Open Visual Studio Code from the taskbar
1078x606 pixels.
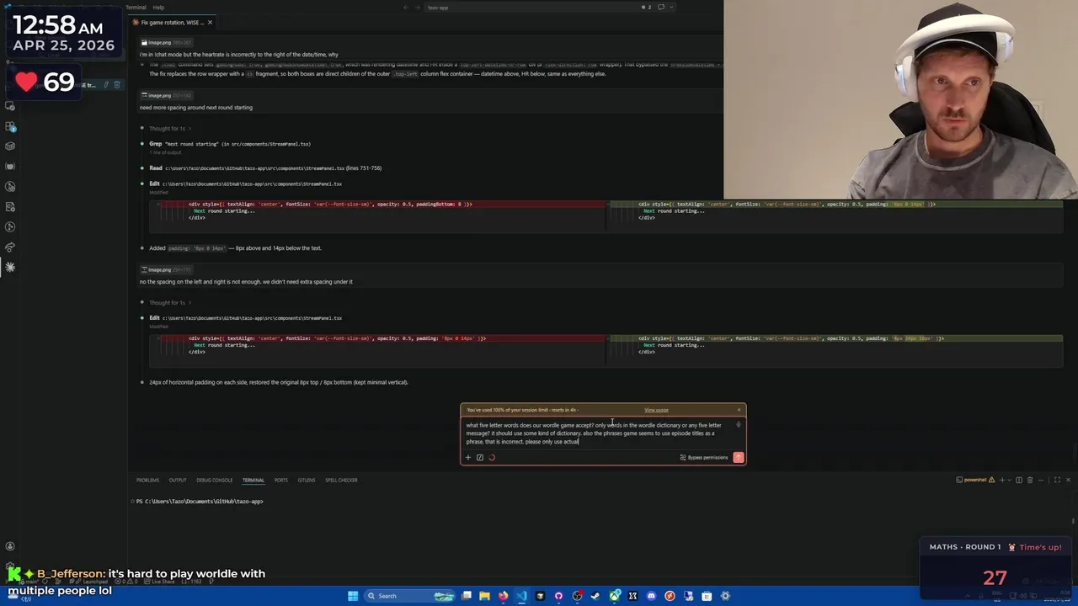[521, 596]
